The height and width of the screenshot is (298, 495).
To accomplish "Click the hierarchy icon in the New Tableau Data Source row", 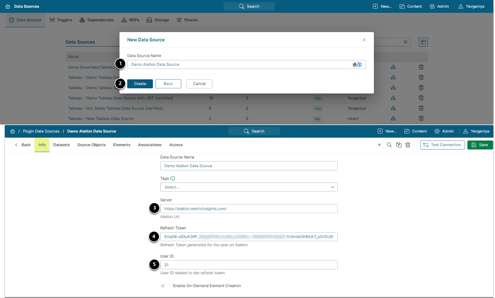I will [x=393, y=118].
